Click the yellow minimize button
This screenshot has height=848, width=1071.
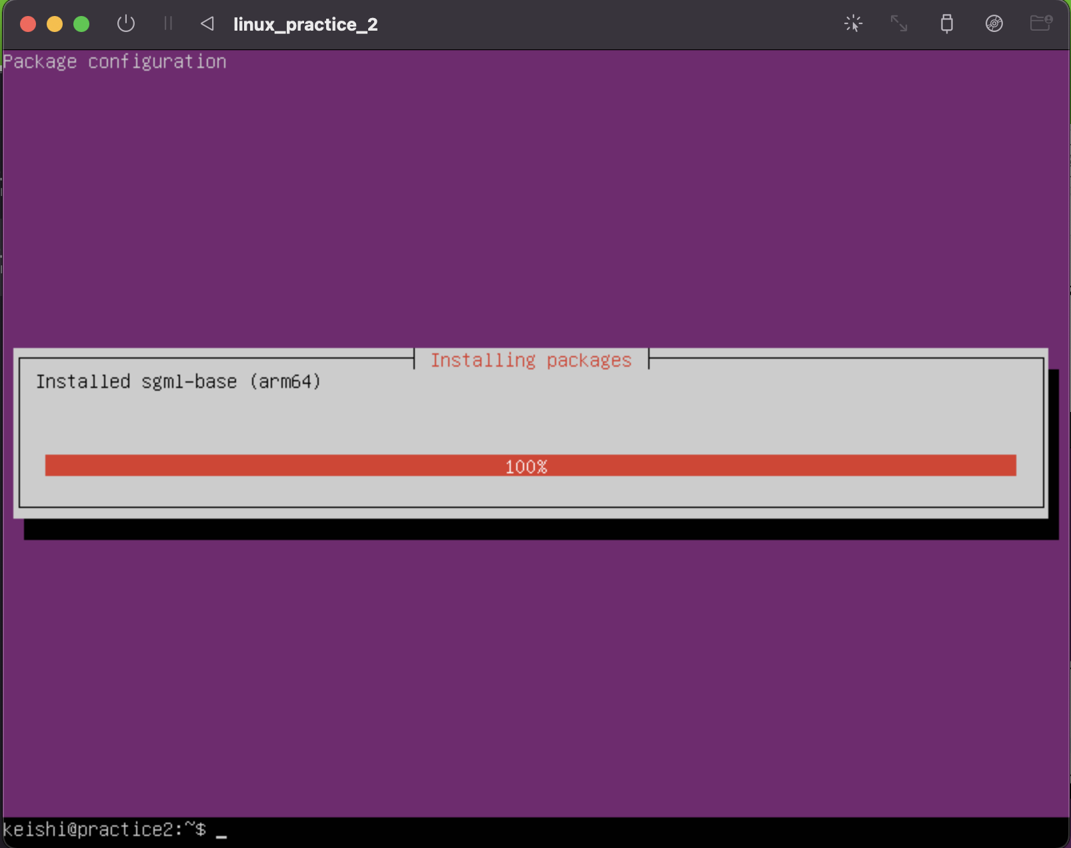click(x=55, y=23)
